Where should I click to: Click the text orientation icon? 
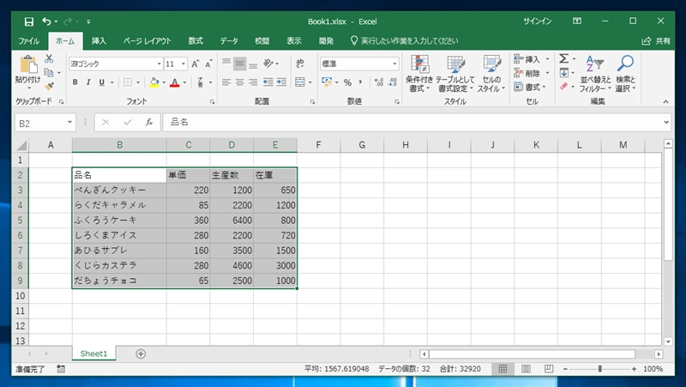click(x=268, y=63)
